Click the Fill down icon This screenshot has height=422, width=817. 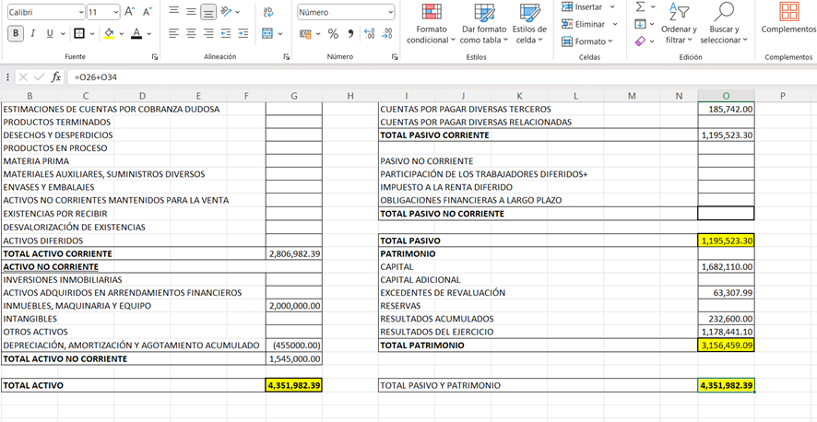[x=641, y=24]
